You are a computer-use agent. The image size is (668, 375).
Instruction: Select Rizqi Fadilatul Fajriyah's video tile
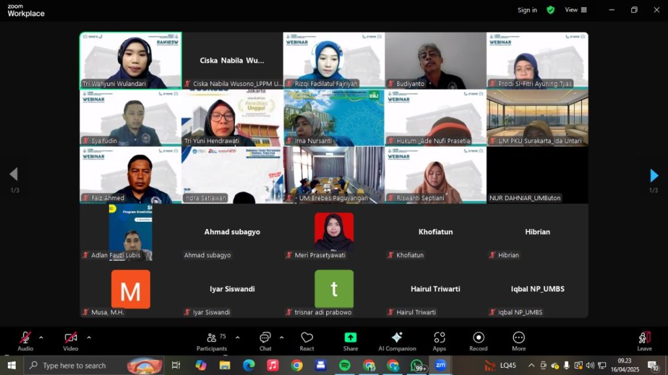click(x=333, y=61)
